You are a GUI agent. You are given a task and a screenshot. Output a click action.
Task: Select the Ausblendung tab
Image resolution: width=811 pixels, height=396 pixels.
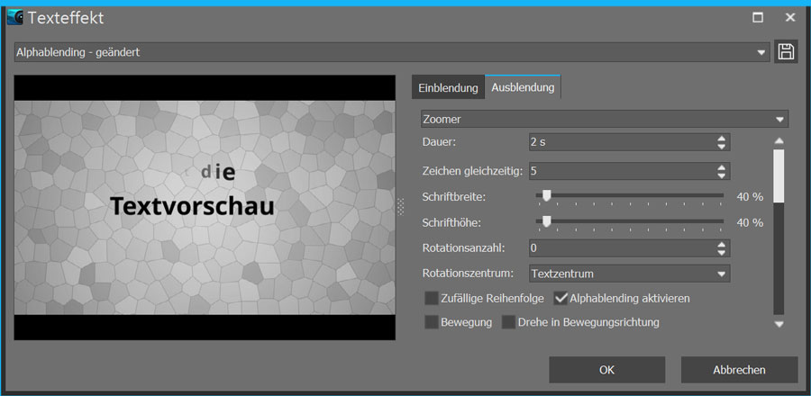[x=523, y=87]
